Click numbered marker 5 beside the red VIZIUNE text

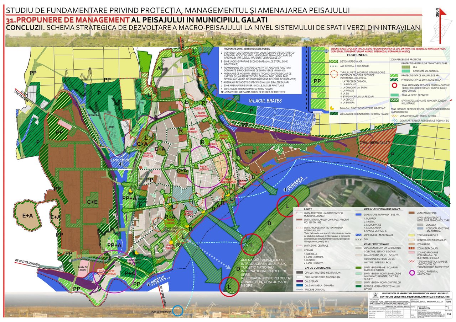(326, 51)
